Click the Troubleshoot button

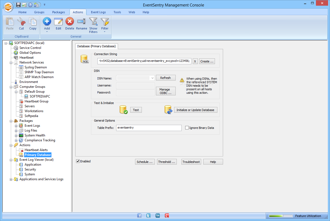[x=191, y=162]
